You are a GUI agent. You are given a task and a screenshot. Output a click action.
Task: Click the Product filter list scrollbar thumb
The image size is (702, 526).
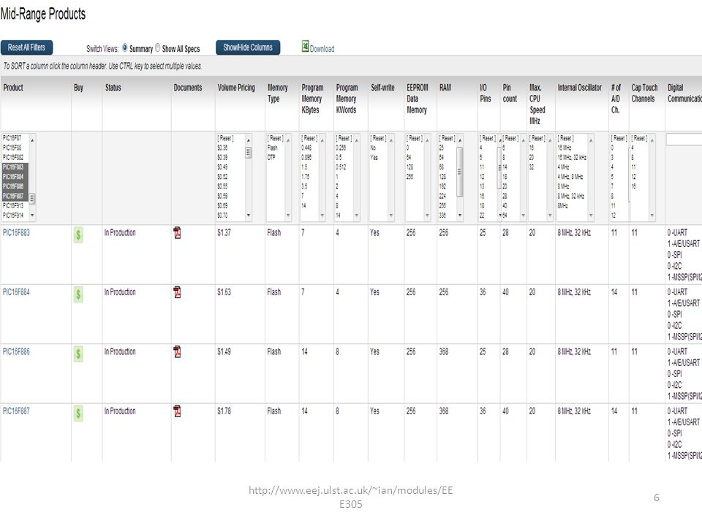point(32,198)
